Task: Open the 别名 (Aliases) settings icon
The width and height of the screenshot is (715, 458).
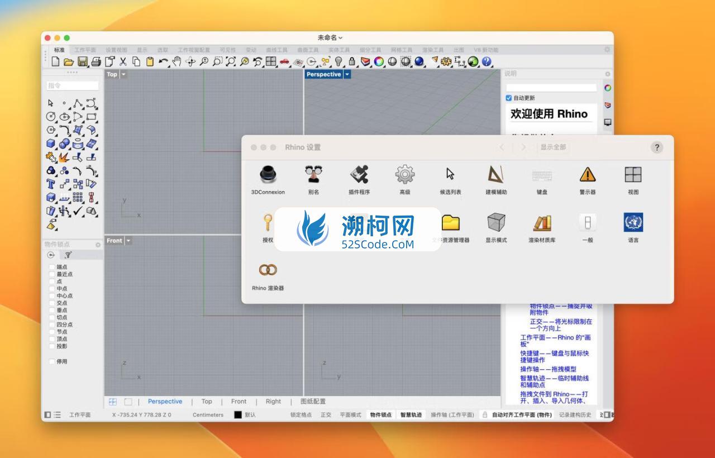Action: click(x=313, y=180)
